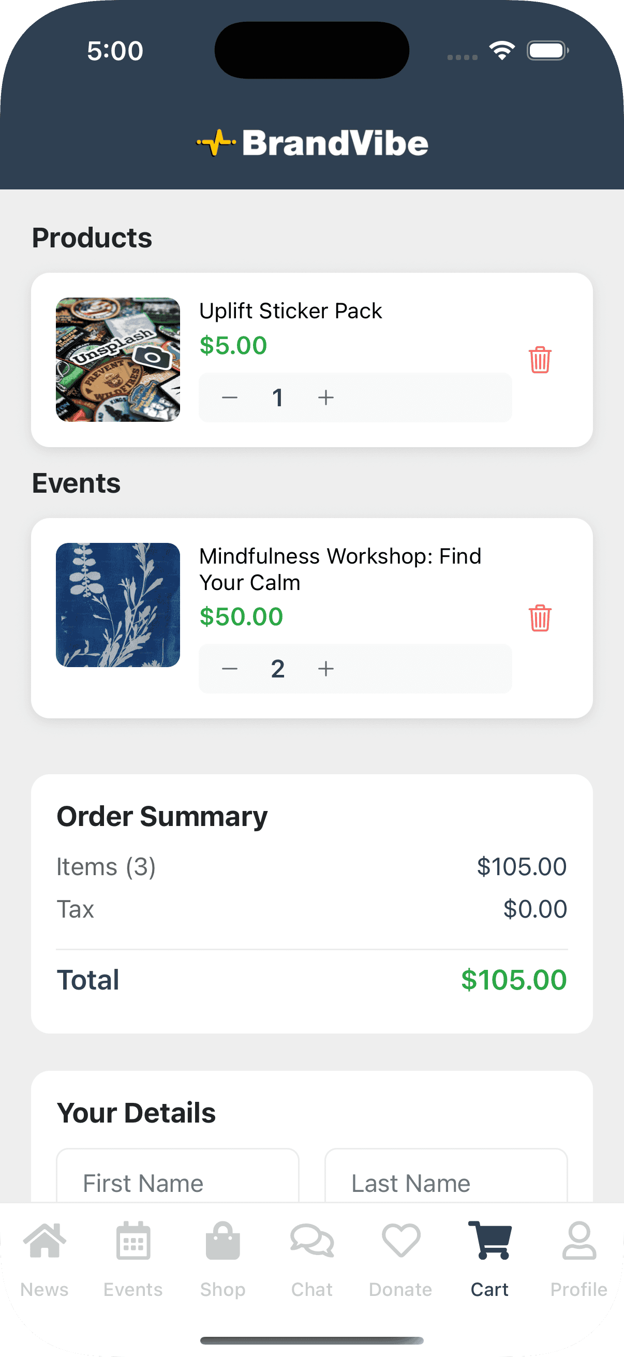The width and height of the screenshot is (624, 1357).
Task: Increase Uplift Sticker Pack quantity
Action: [326, 397]
